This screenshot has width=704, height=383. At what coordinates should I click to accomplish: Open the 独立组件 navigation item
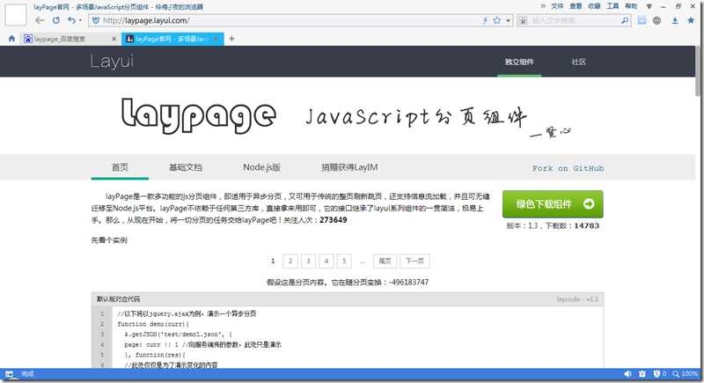(519, 62)
